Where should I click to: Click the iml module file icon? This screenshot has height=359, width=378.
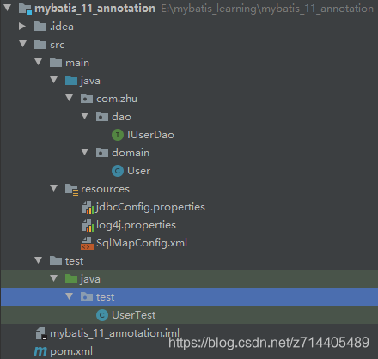point(41,333)
